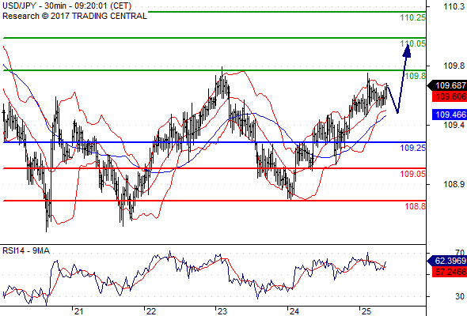Select date marker 25 on time axis
Image resolution: width=467 pixels, height=316 pixels.
coord(366,311)
